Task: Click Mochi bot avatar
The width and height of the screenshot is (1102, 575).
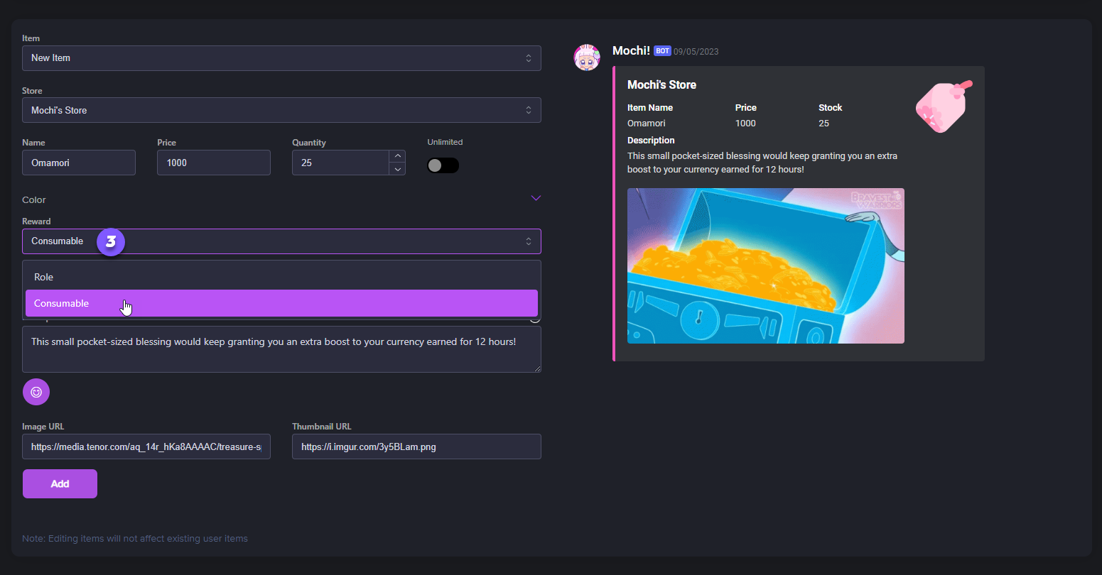Action: point(587,57)
